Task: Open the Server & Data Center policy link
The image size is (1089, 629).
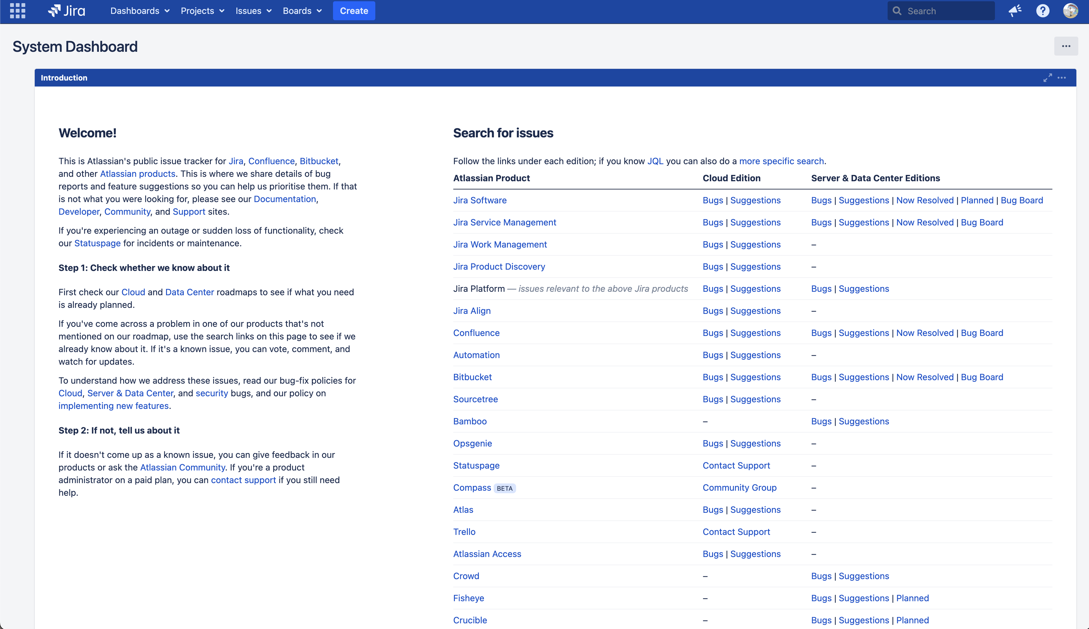Action: [130, 393]
